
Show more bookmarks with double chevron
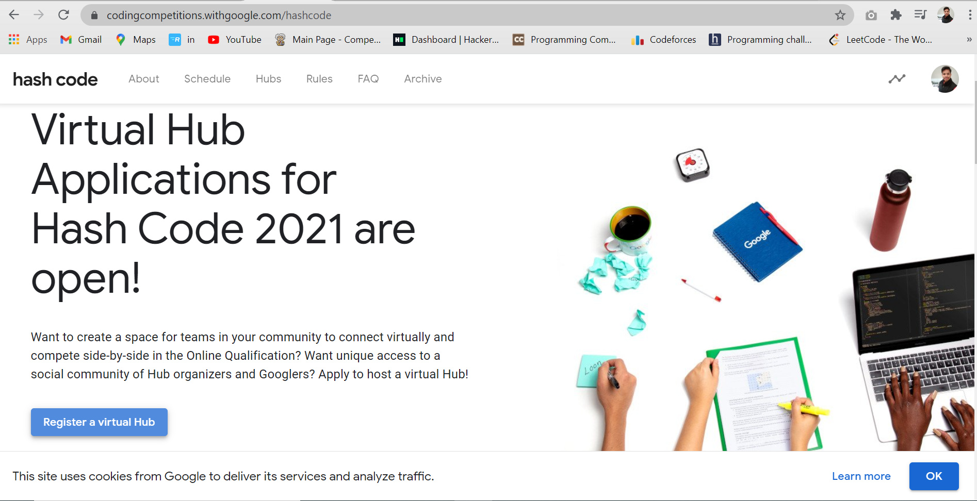click(x=969, y=40)
